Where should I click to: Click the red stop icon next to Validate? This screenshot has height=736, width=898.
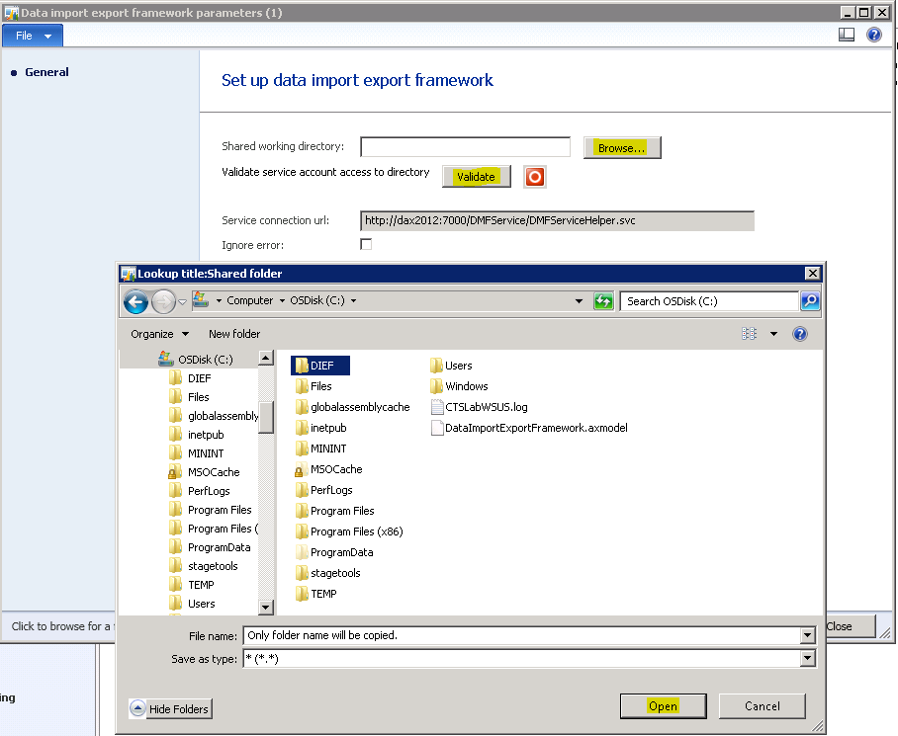tap(535, 177)
